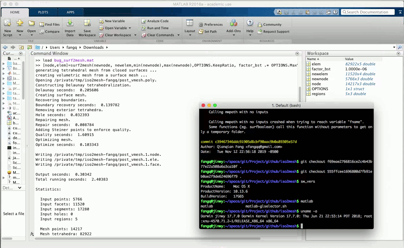Click the fx function hints icon
404x248 pixels.
(x=32, y=234)
